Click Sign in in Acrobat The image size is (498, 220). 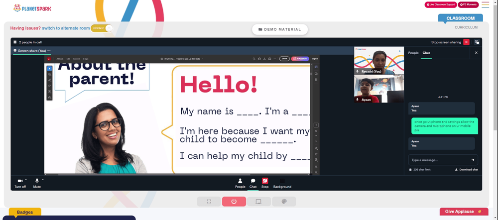(x=315, y=59)
